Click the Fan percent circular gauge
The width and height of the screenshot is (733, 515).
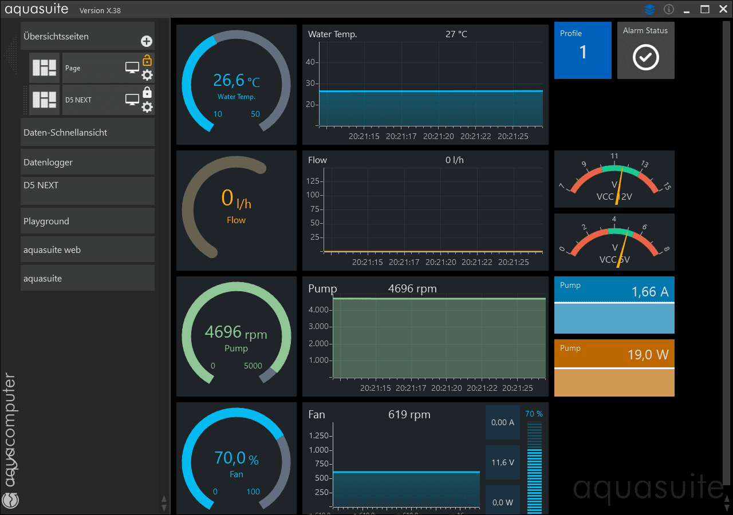(x=237, y=458)
